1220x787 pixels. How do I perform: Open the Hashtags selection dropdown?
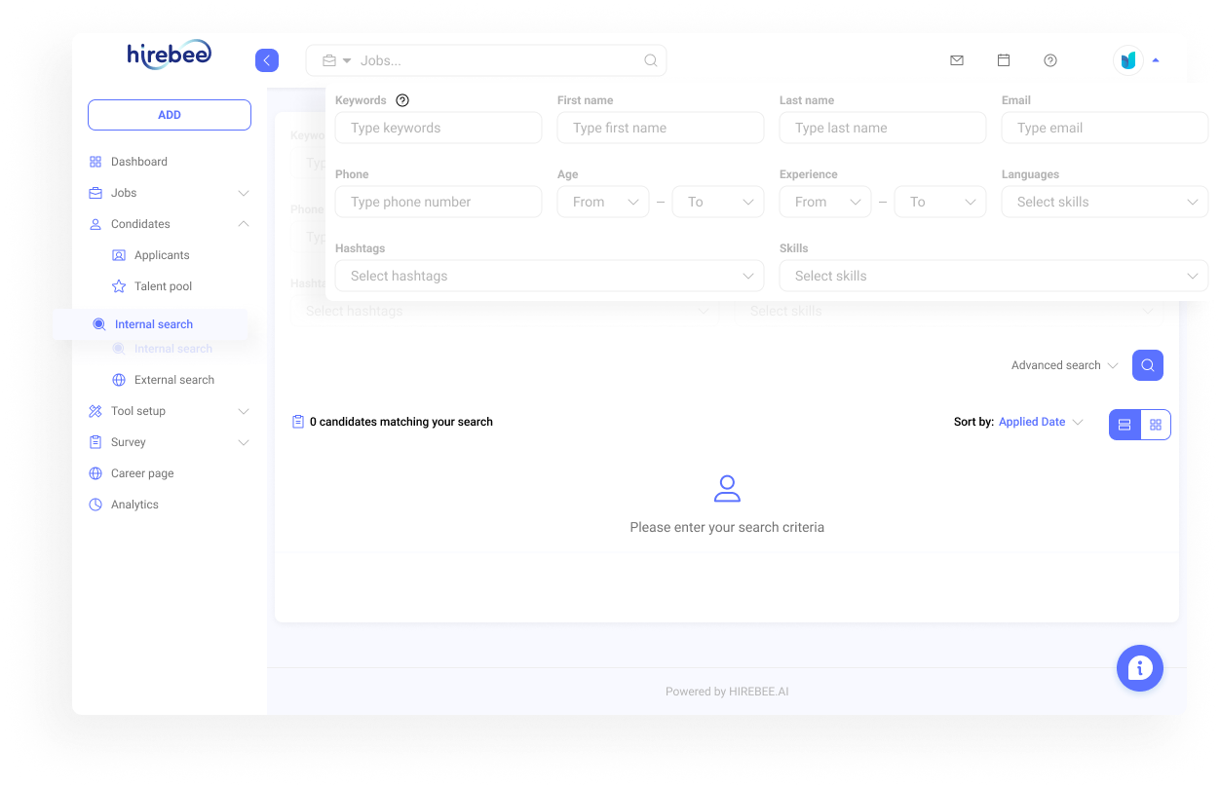point(549,276)
